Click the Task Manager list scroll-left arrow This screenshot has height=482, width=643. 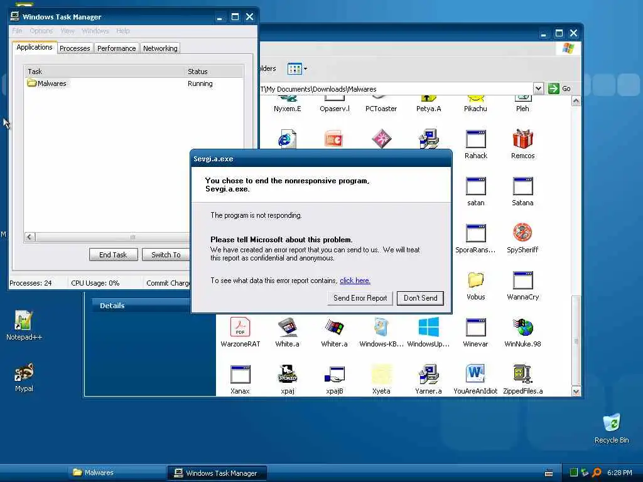coord(30,237)
